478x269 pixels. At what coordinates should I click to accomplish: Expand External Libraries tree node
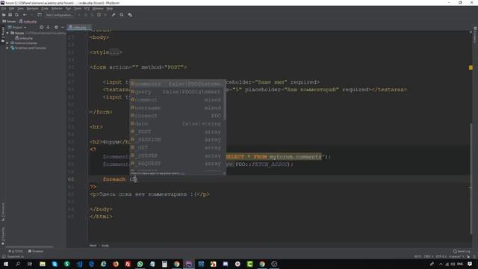(x=7, y=43)
